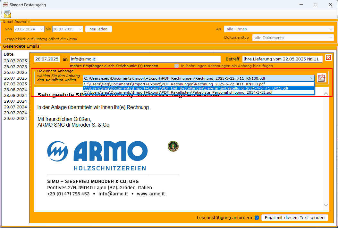Open the 'bis' date picker dropdown
Viewport: 338px width, 228px height.
tap(80, 29)
